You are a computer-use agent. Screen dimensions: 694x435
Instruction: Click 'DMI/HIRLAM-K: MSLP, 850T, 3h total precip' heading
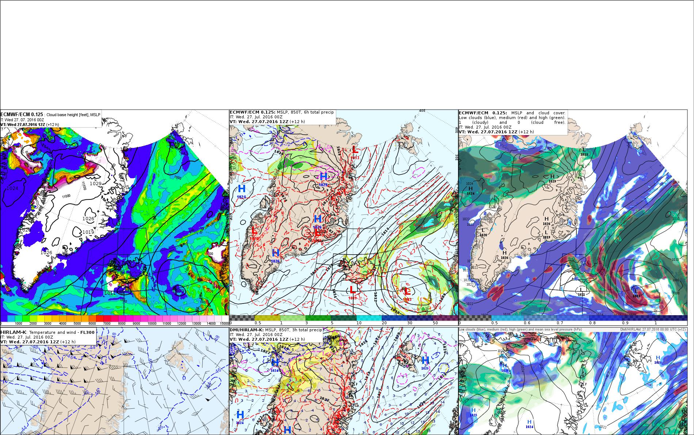(276, 330)
